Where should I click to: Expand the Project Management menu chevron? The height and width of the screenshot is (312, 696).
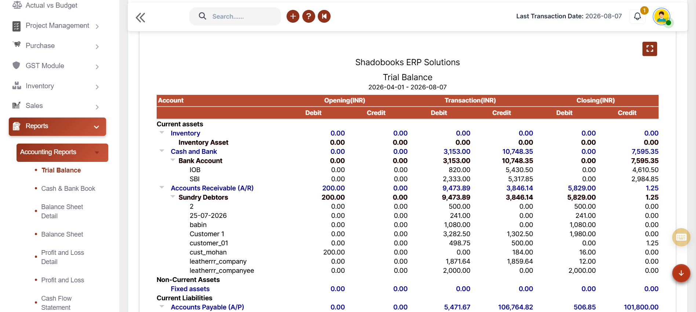tap(97, 26)
